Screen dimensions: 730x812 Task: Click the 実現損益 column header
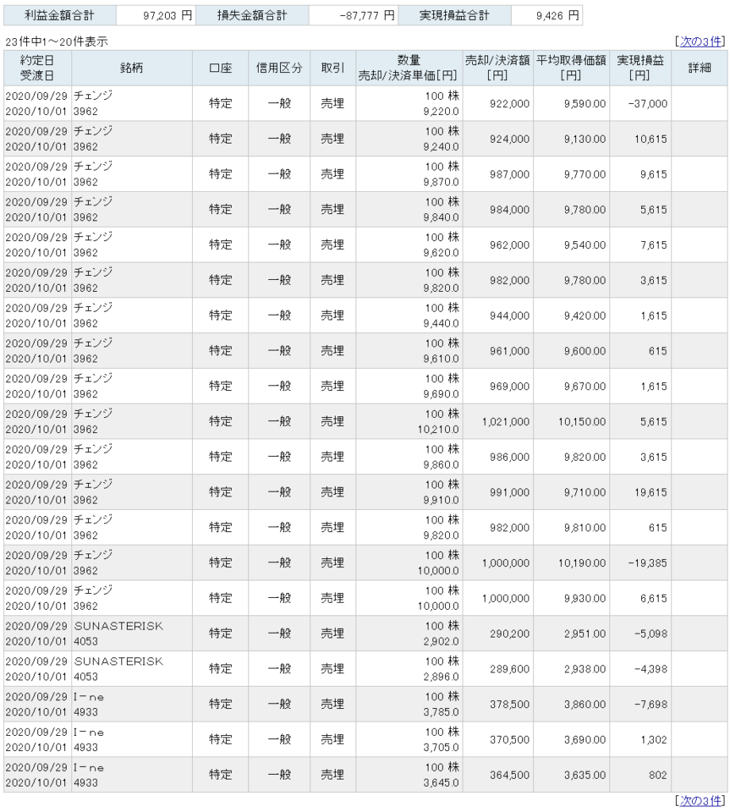click(x=640, y=68)
